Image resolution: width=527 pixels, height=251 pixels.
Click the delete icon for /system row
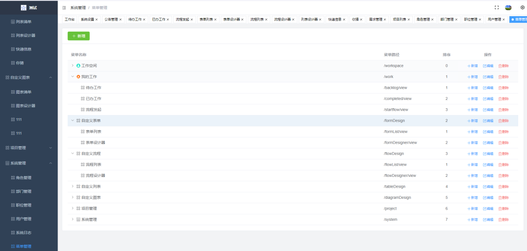click(x=500, y=219)
